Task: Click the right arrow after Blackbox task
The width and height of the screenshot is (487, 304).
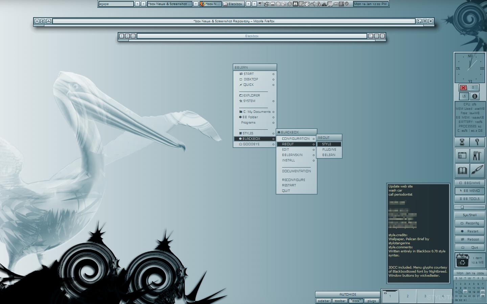Action: 254,4
